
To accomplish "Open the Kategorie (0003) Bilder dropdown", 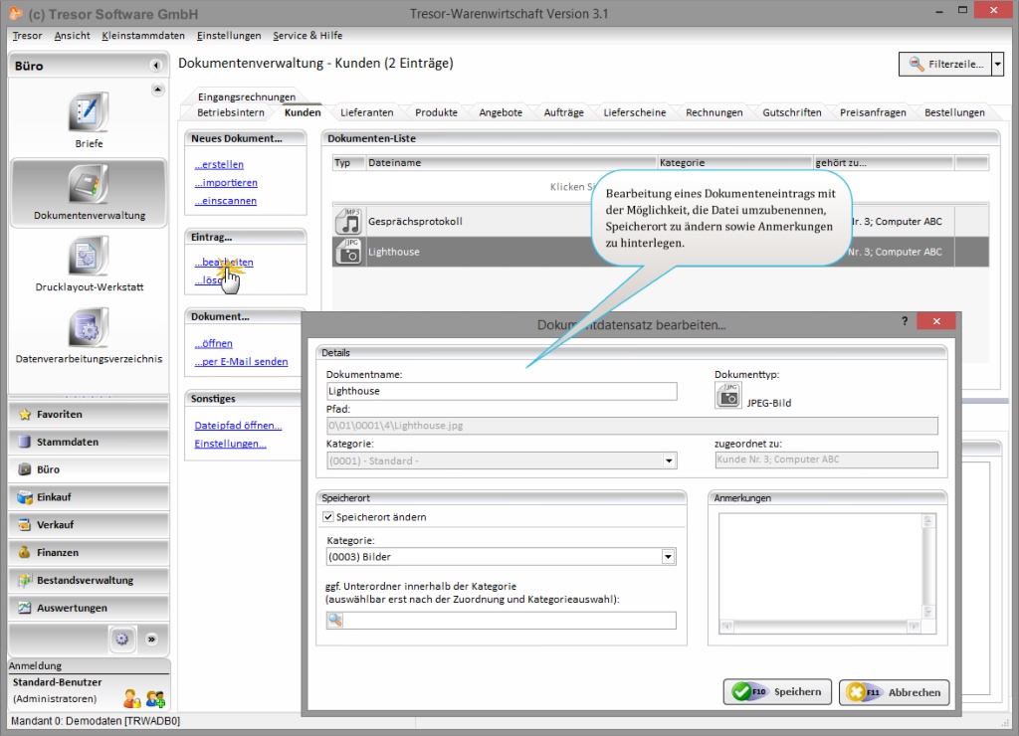I will (x=669, y=557).
